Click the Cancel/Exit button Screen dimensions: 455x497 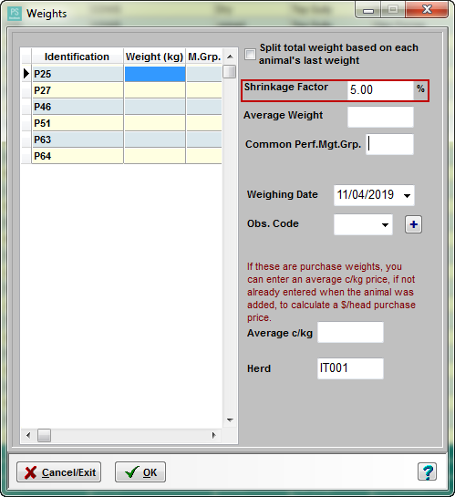click(59, 472)
